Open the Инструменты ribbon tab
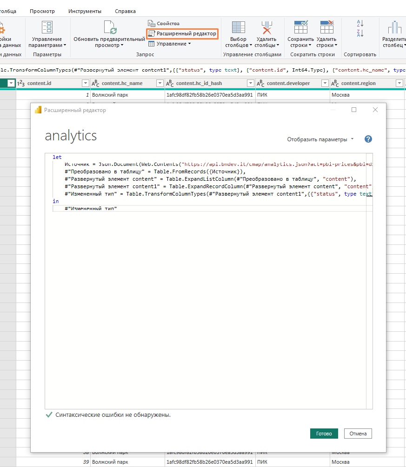 point(85,11)
